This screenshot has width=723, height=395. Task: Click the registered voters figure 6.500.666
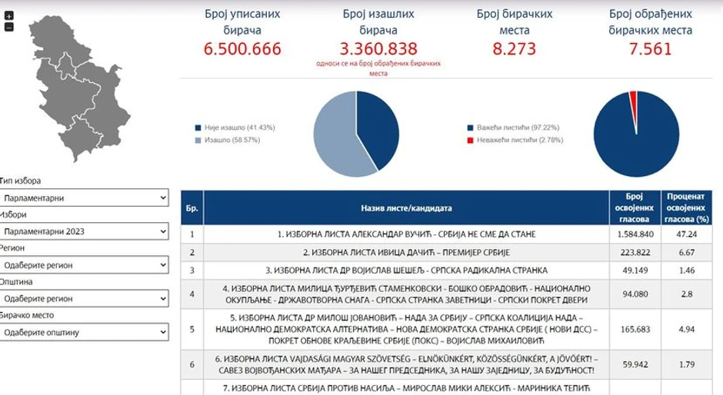[242, 49]
